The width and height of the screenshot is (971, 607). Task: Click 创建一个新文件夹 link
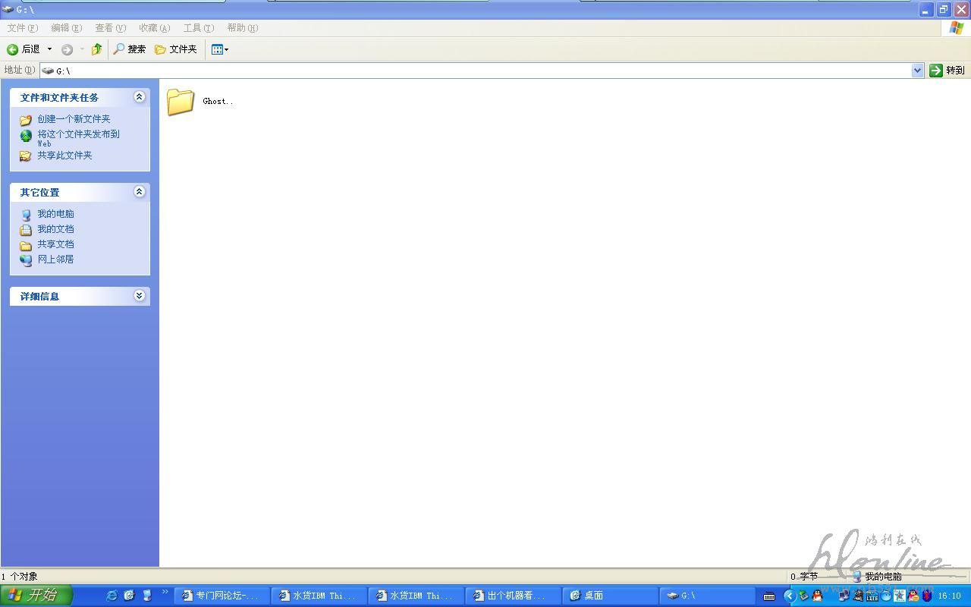[74, 119]
